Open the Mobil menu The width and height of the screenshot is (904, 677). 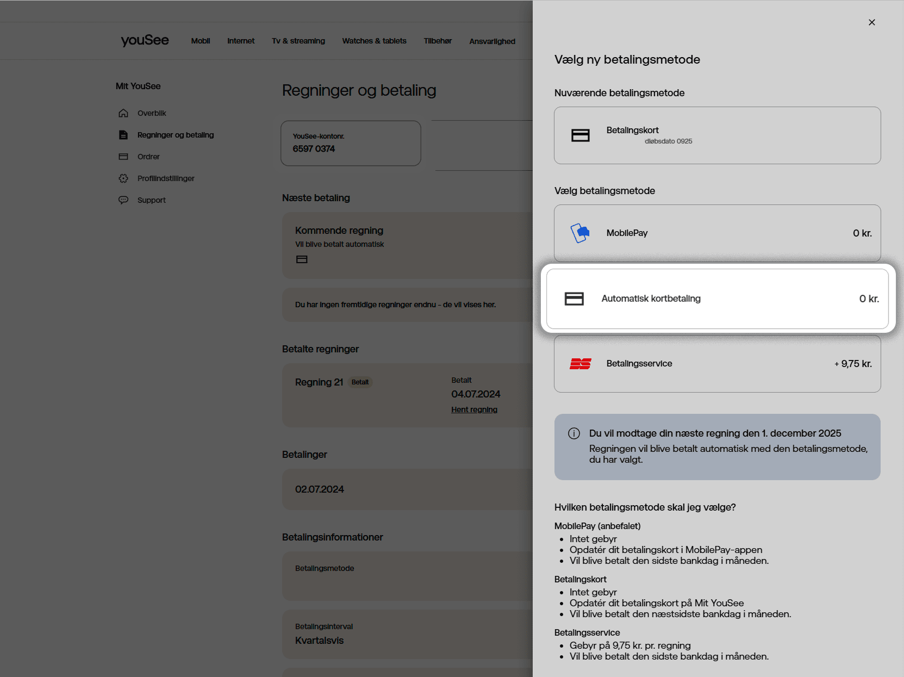[x=200, y=41]
